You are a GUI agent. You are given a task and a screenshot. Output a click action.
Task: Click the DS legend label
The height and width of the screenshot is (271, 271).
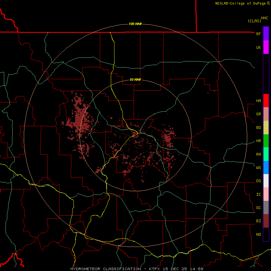coord(259,181)
